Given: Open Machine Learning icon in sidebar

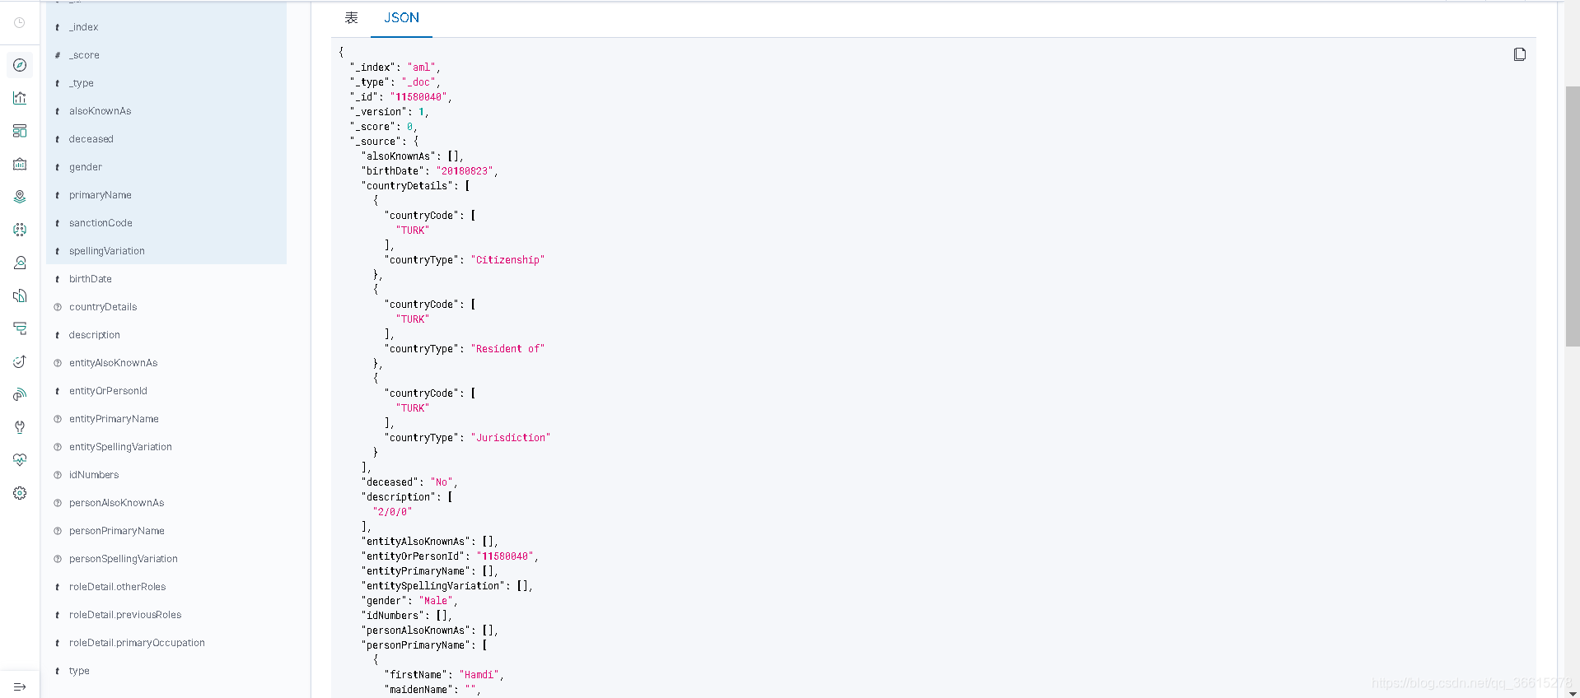Looking at the screenshot, I should [x=20, y=230].
